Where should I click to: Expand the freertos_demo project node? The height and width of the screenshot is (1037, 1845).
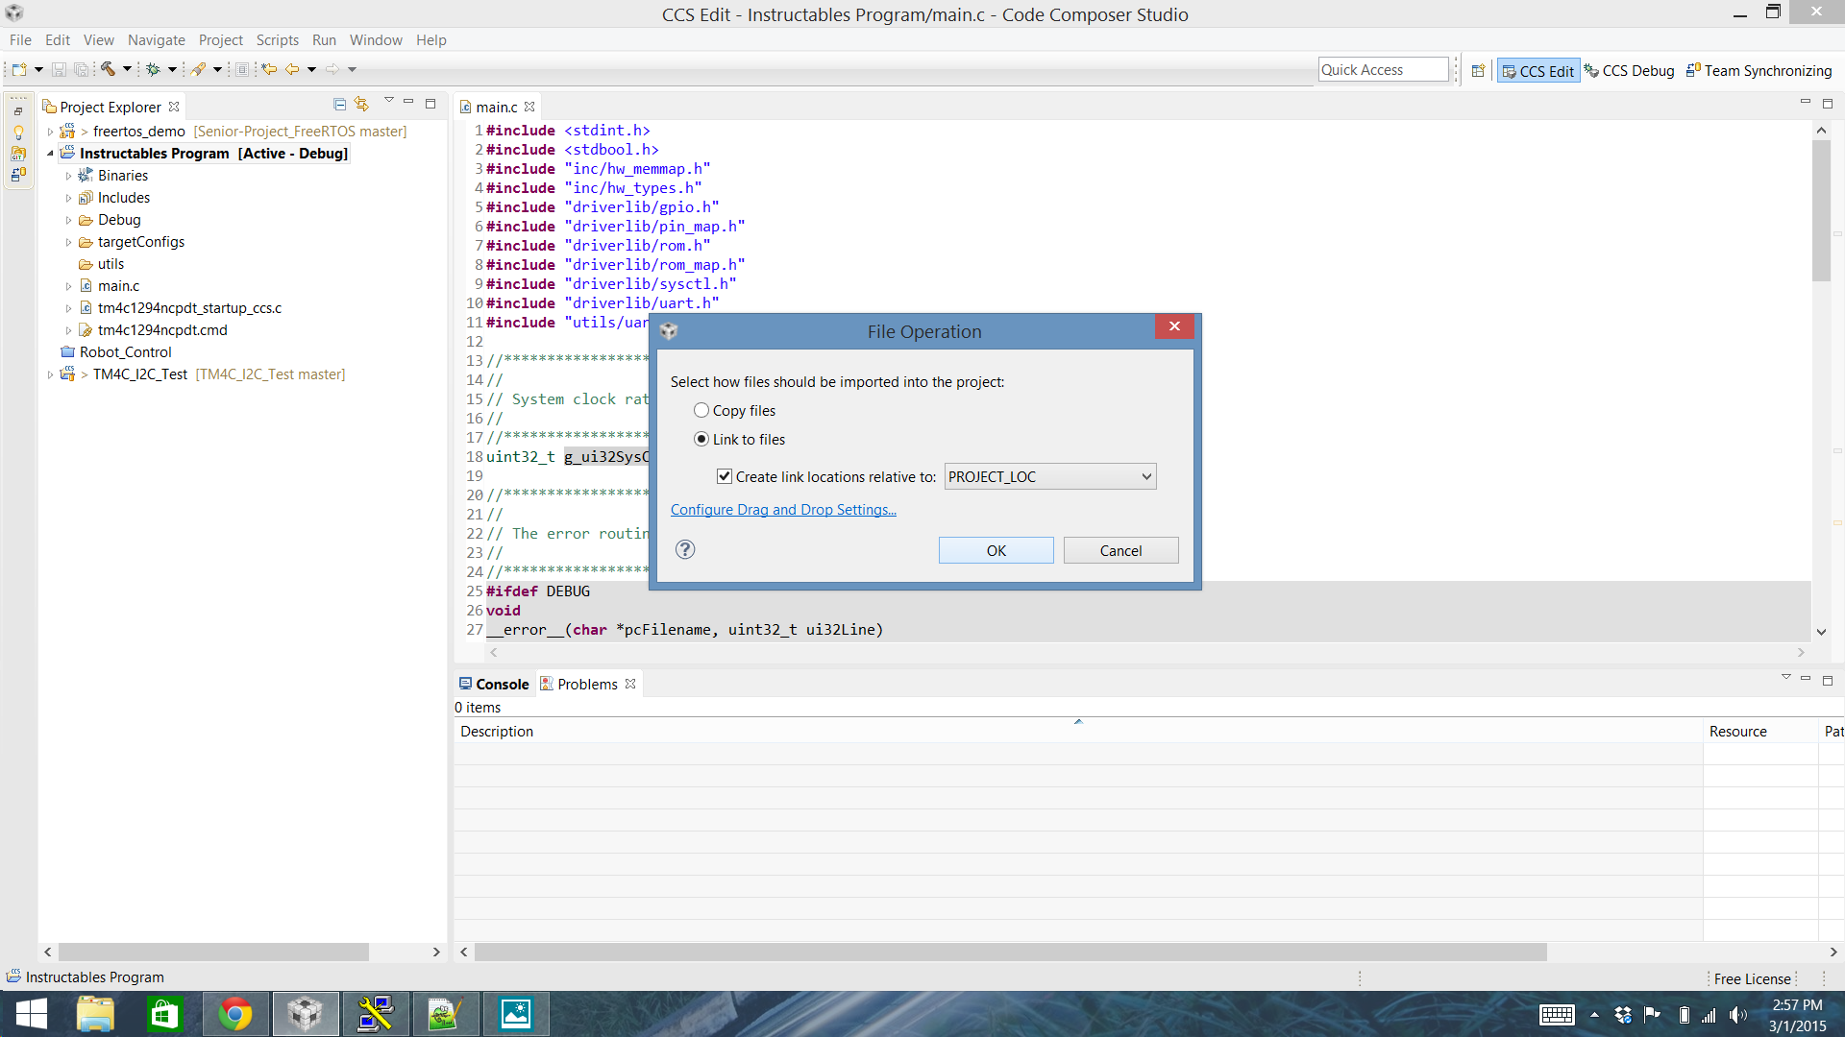click(51, 131)
